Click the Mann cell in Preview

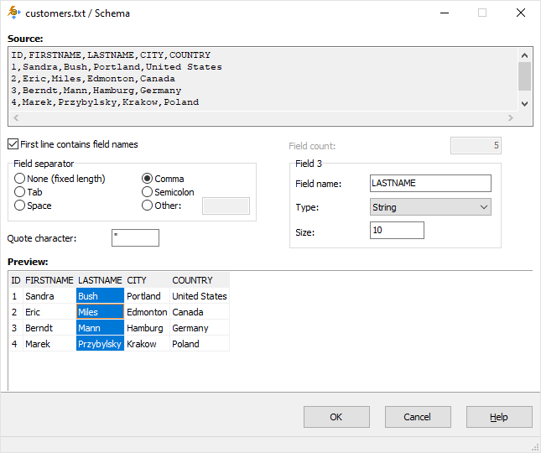coord(100,328)
